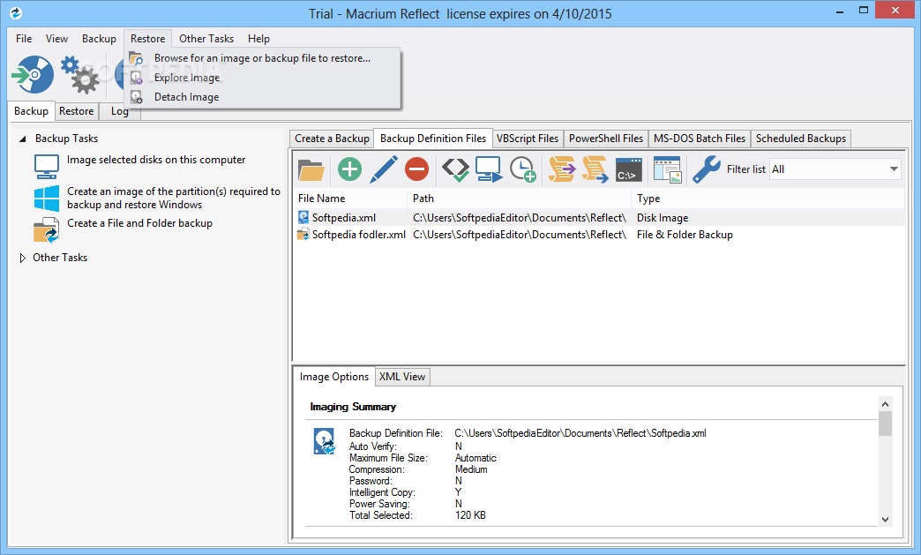Switch to the PowerShell Files tab
Image resolution: width=921 pixels, height=555 pixels.
(x=605, y=139)
